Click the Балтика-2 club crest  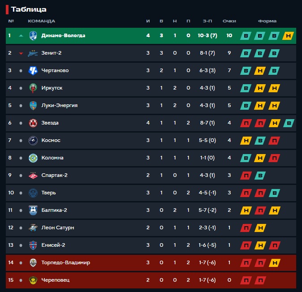tap(33, 210)
